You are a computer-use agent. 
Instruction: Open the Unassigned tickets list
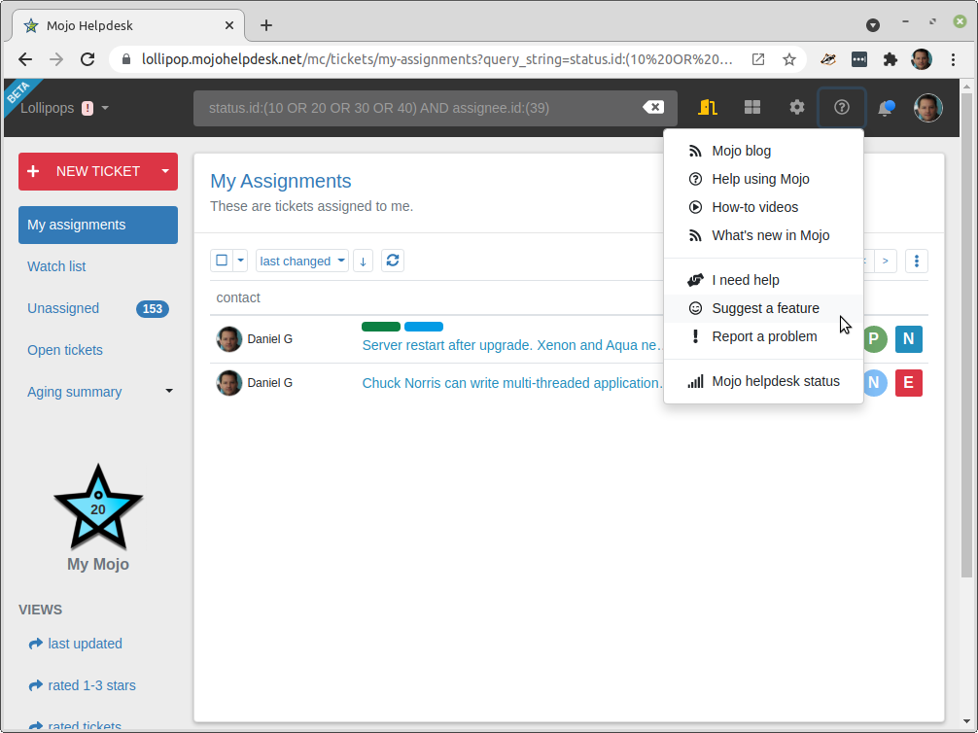pyautogui.click(x=63, y=308)
